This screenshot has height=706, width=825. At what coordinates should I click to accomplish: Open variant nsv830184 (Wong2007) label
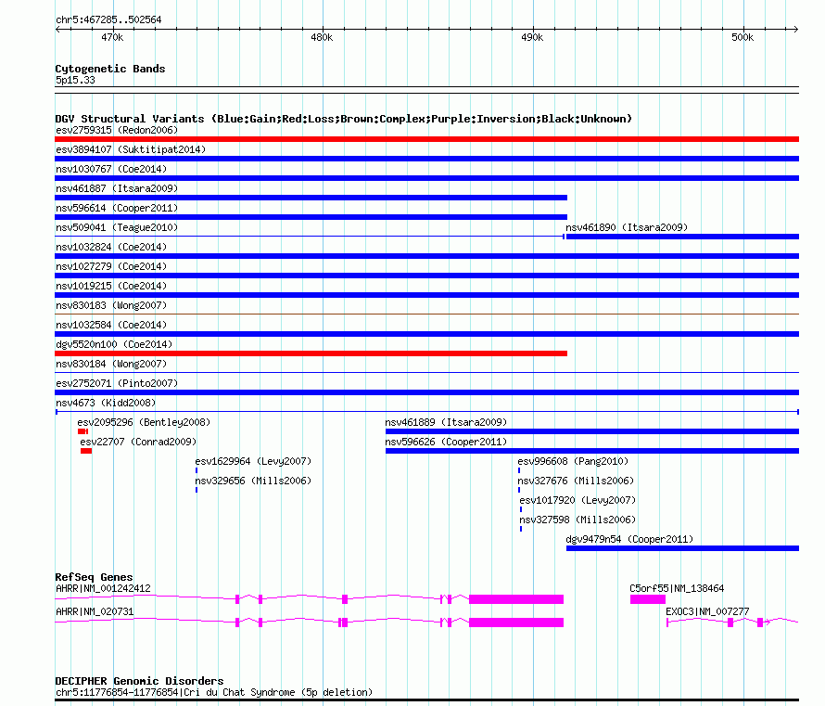point(111,364)
